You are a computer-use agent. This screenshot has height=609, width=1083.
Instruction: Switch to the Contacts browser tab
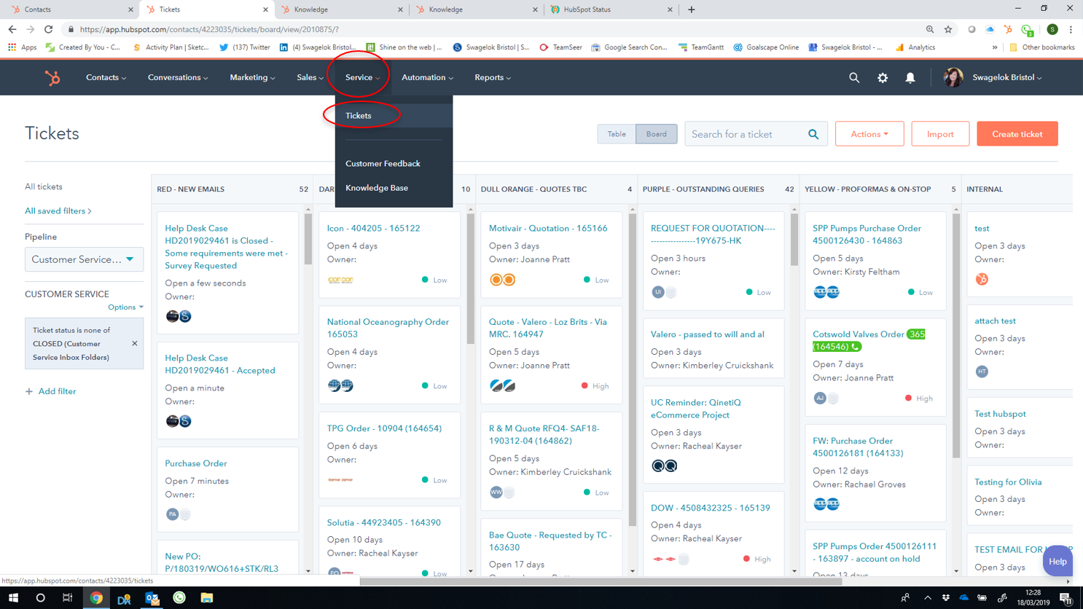click(x=71, y=9)
